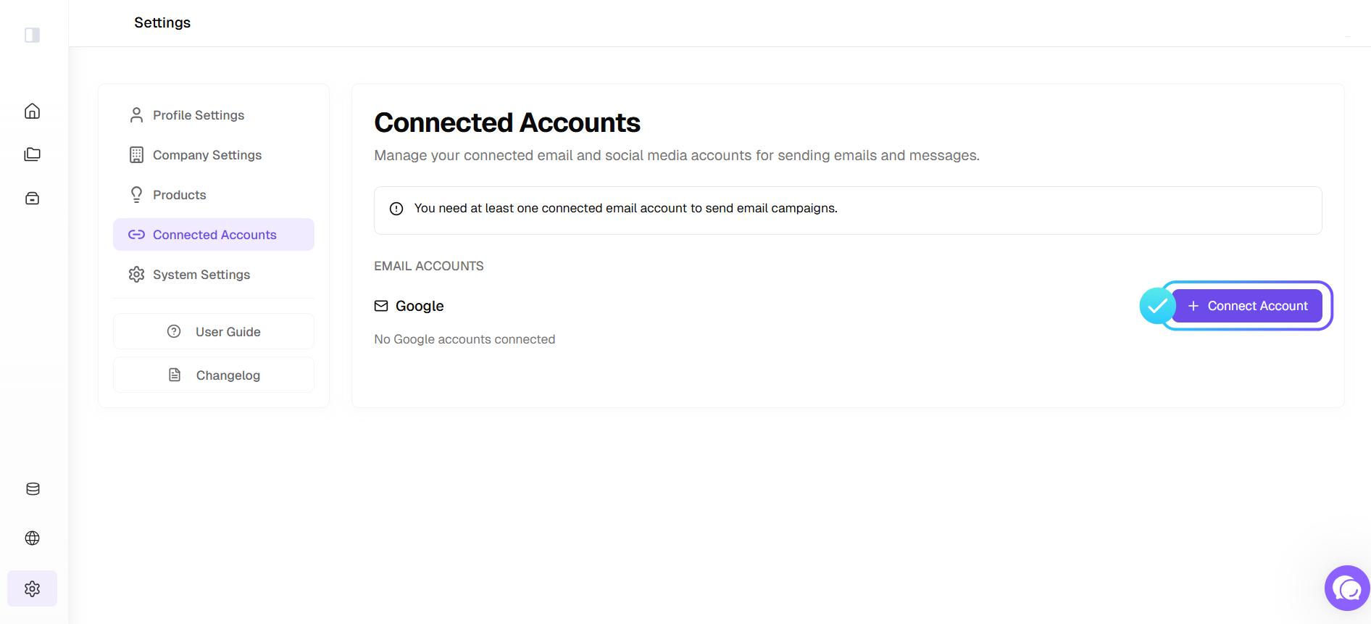Toggle the sidebar collapse icon

(32, 35)
